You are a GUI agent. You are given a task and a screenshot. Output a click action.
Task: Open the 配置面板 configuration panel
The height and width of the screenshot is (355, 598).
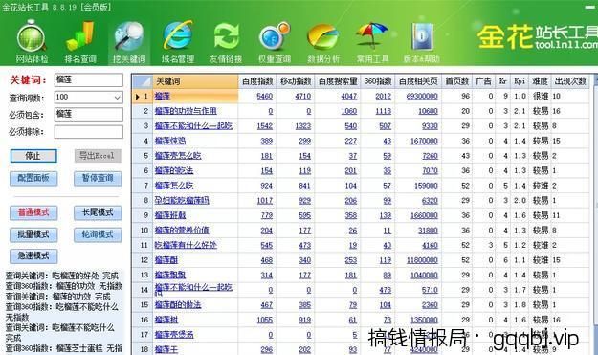click(x=33, y=178)
